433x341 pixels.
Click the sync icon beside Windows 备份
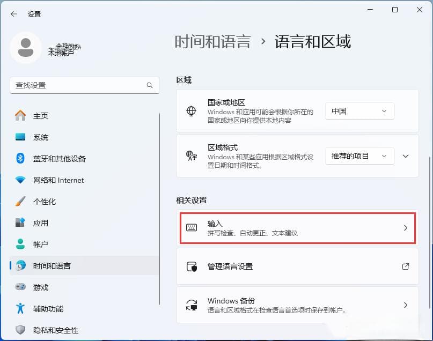[192, 305]
